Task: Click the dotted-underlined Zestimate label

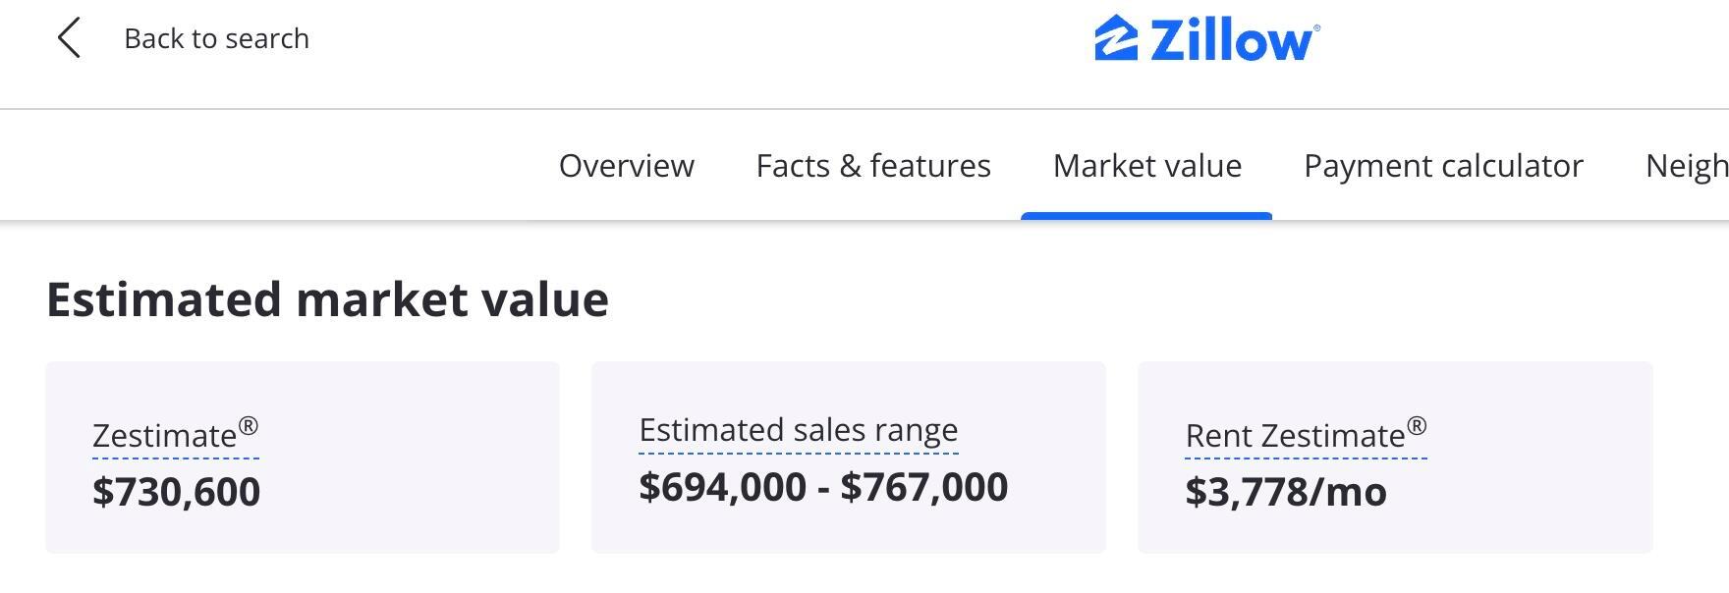Action: (x=164, y=436)
